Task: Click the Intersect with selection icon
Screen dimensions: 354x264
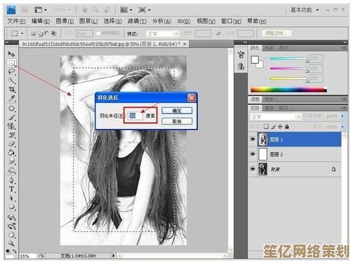Action: tap(53, 33)
